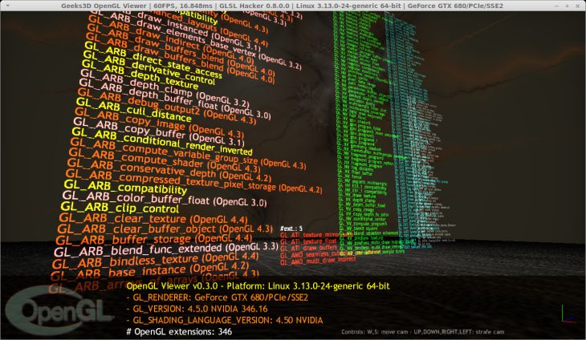Image resolution: width=586 pixels, height=340 pixels.
Task: Select the red 'GL_ATI_texture_mirror_once' line
Action: tap(315, 235)
